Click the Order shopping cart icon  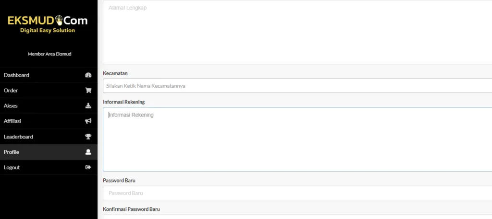pyautogui.click(x=88, y=91)
